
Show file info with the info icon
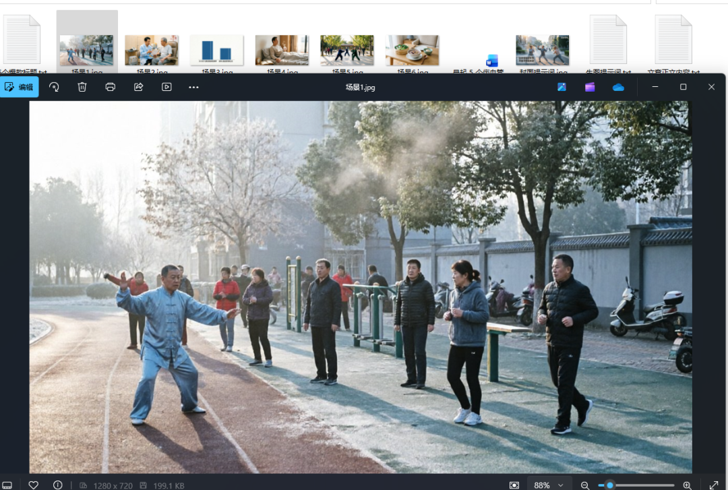point(57,485)
